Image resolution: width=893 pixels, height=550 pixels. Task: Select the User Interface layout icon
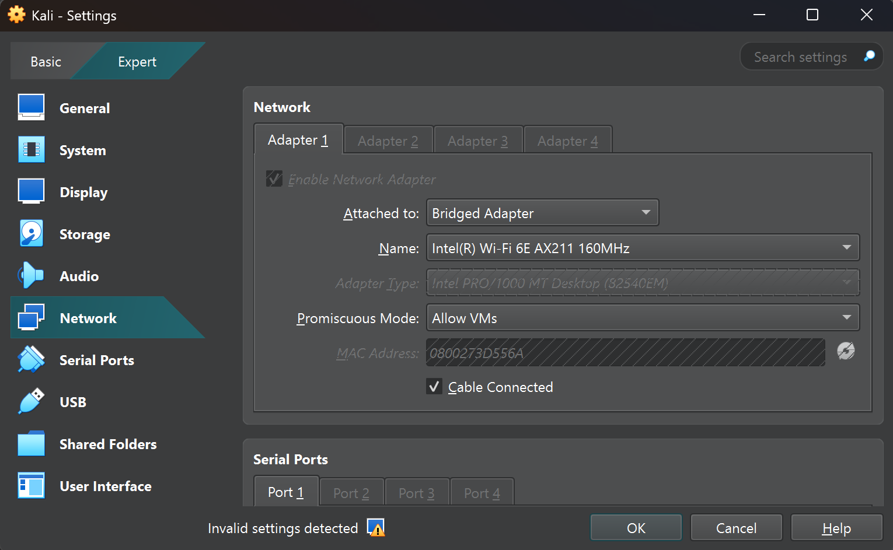pyautogui.click(x=31, y=486)
